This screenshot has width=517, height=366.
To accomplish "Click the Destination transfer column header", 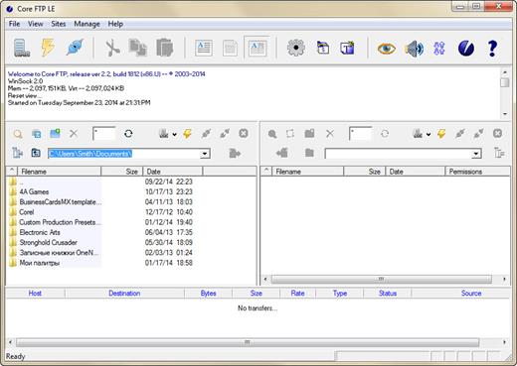I will 124,293.
